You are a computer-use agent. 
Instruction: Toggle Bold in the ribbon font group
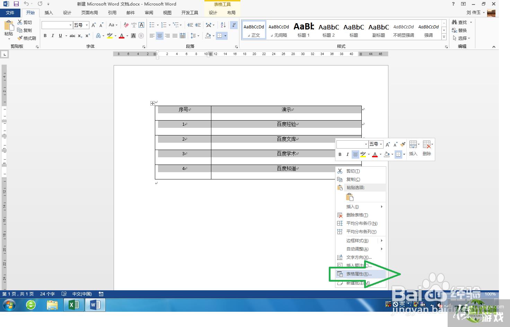(x=45, y=36)
